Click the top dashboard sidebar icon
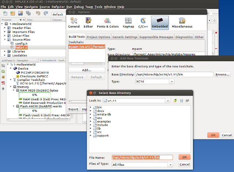The image size is (234, 172). pos(3,66)
